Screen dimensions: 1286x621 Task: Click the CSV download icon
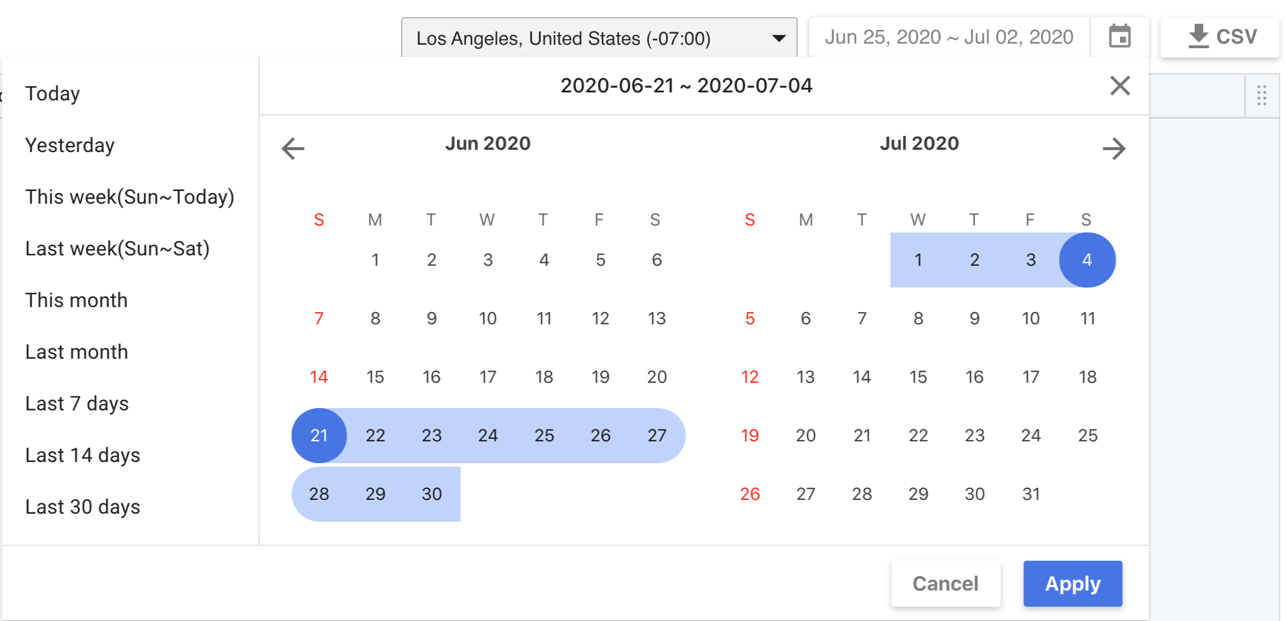click(1198, 37)
